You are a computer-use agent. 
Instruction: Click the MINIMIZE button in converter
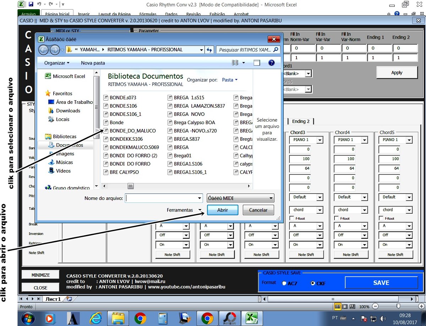pos(40,275)
